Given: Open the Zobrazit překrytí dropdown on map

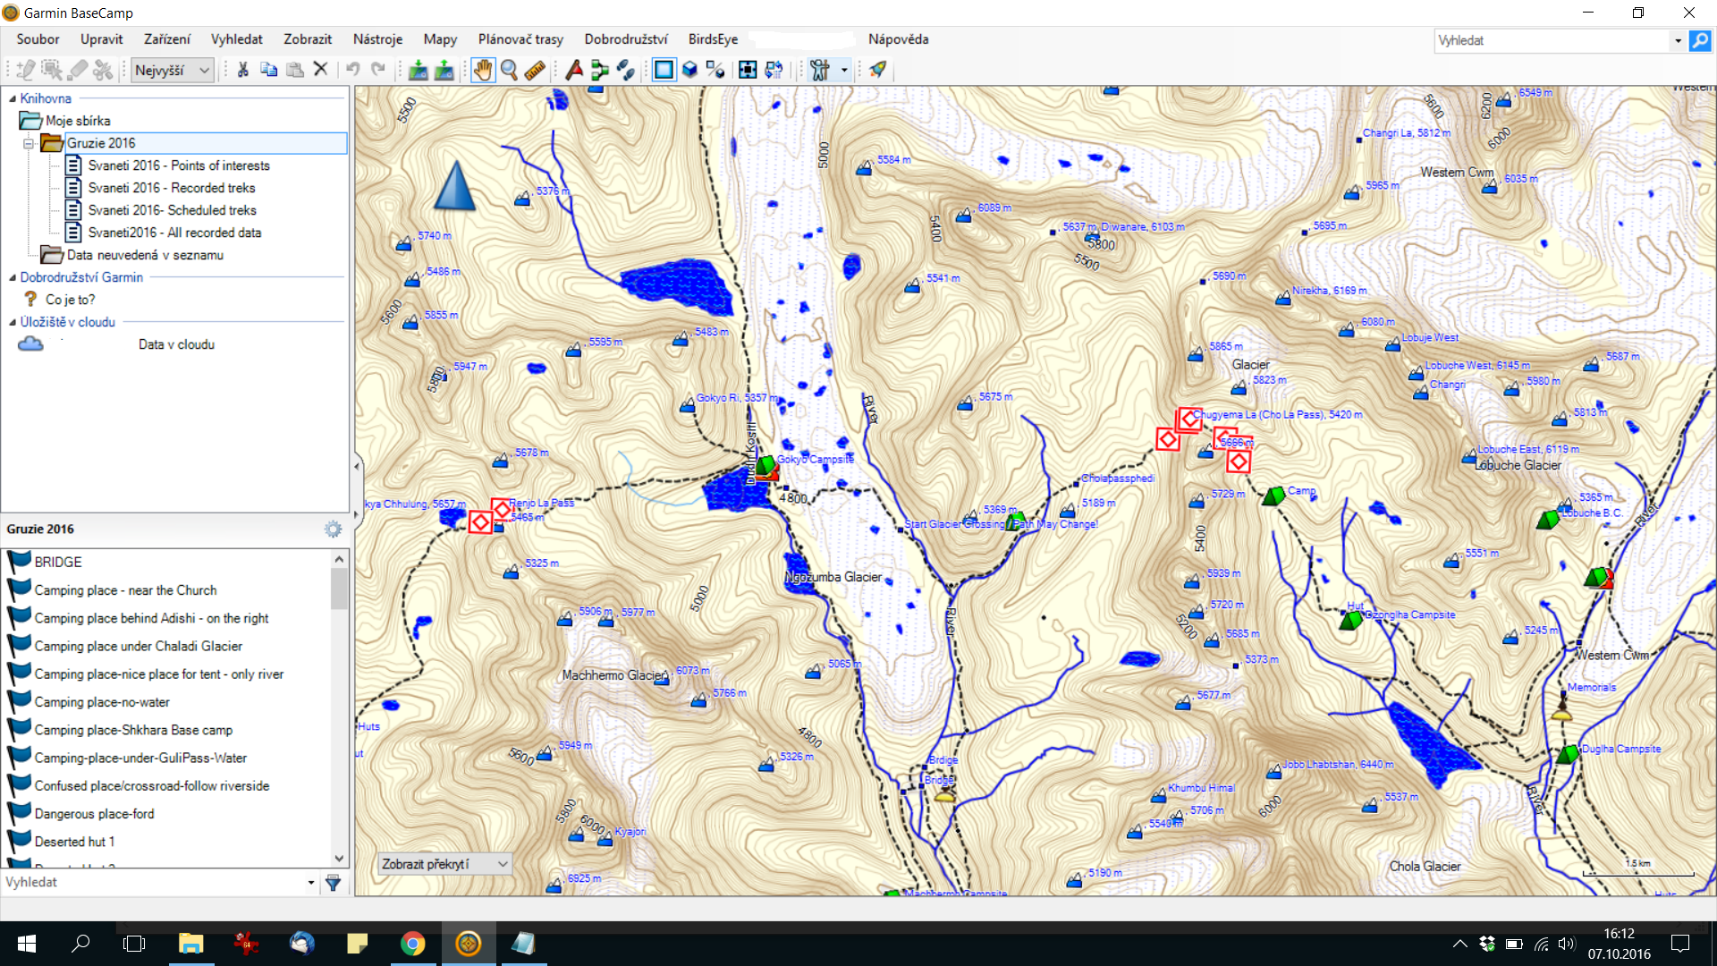Looking at the screenshot, I should [x=444, y=864].
